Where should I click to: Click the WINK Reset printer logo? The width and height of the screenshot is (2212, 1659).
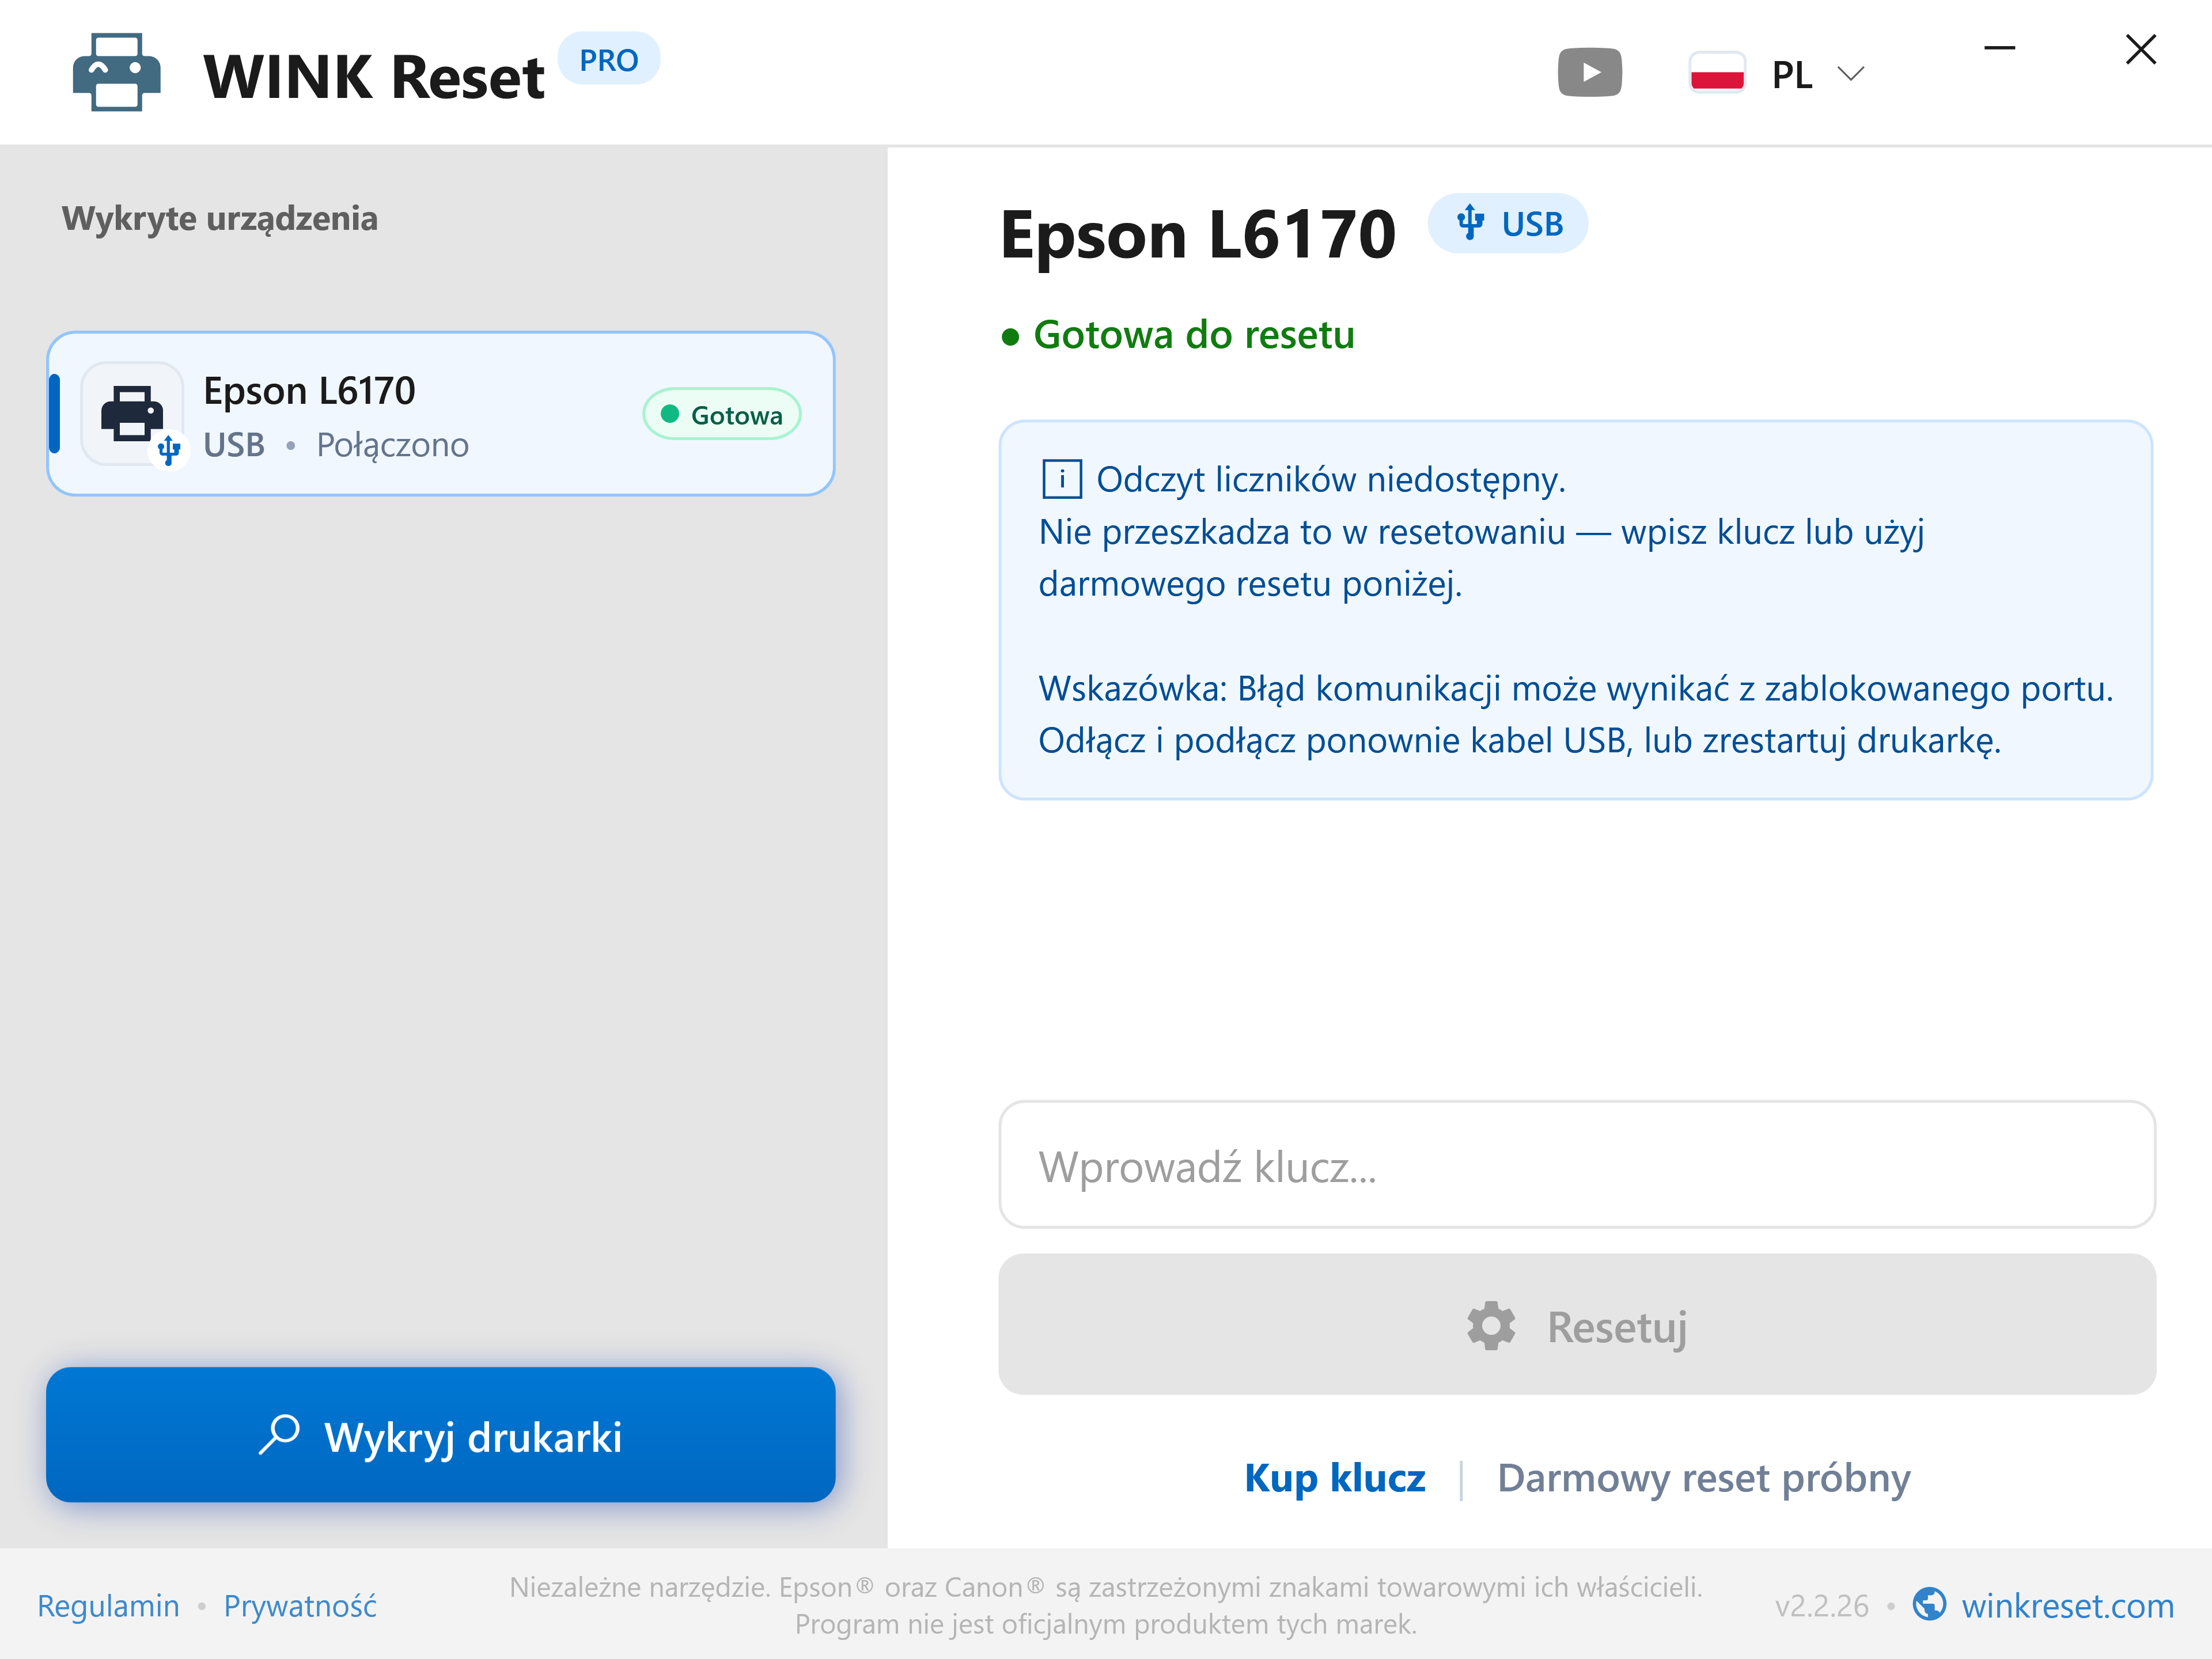(117, 73)
